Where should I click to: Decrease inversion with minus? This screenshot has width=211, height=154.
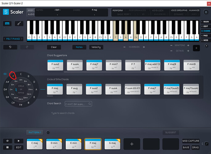pyautogui.click(x=124, y=47)
